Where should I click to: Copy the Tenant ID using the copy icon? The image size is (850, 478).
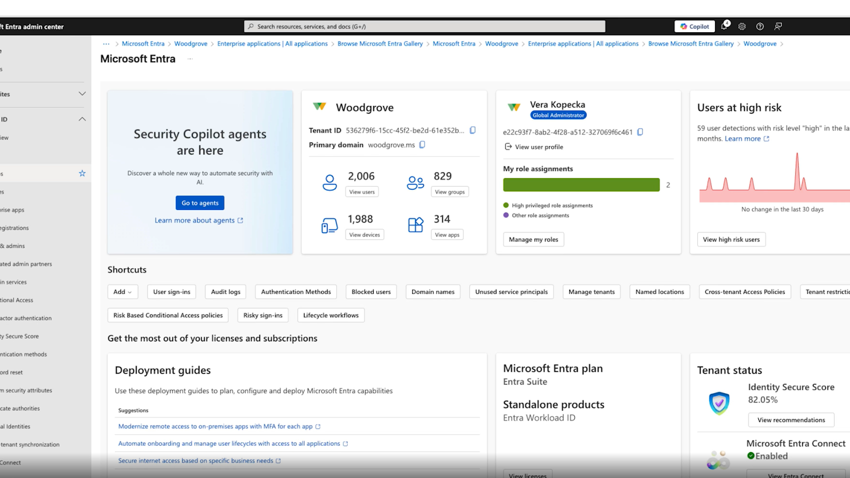tap(472, 130)
